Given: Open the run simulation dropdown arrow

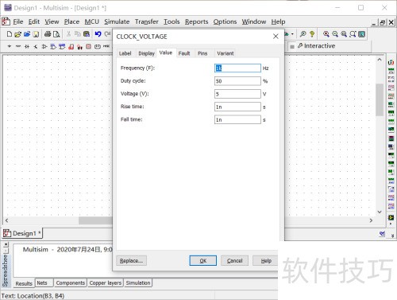Looking at the screenshot, I should (292, 34).
